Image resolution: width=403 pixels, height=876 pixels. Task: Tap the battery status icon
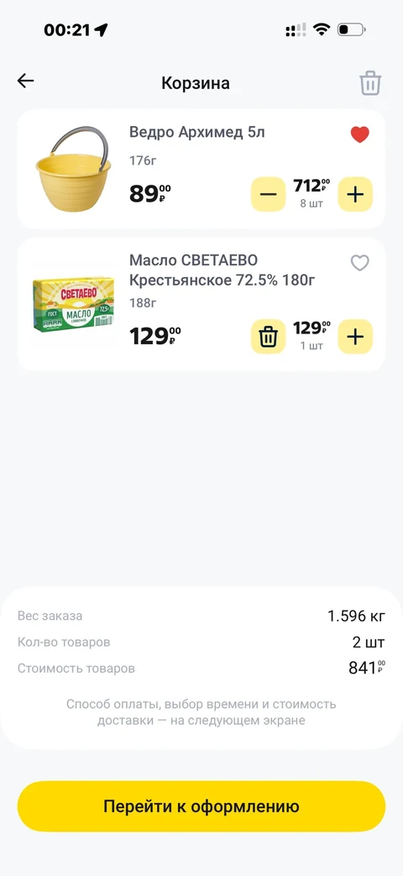352,29
